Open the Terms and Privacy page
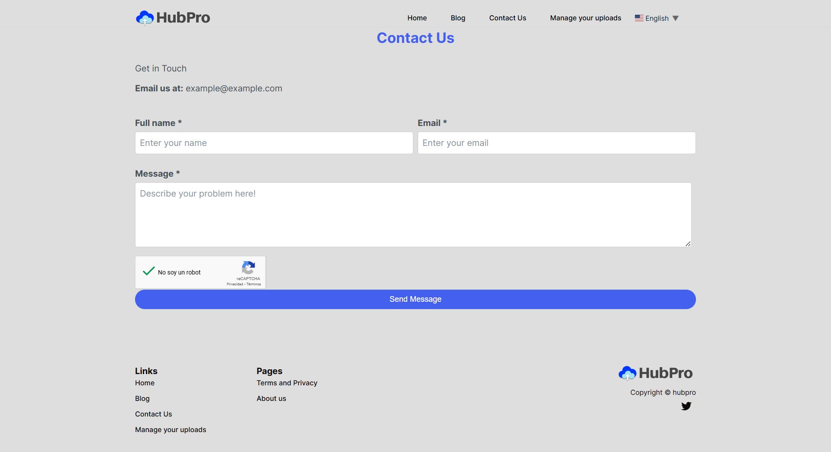Screen dimensions: 831x452 287,383
